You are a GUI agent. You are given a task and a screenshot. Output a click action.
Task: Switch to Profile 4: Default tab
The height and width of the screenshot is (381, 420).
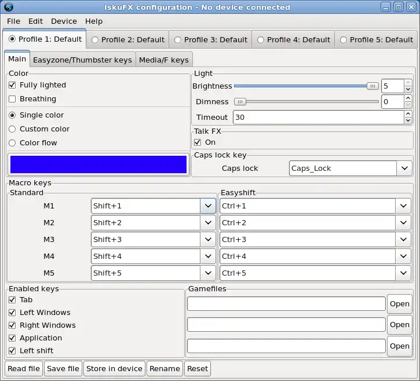point(293,40)
